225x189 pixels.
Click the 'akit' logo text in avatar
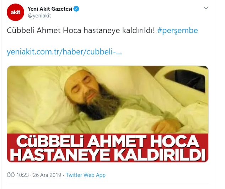point(15,12)
